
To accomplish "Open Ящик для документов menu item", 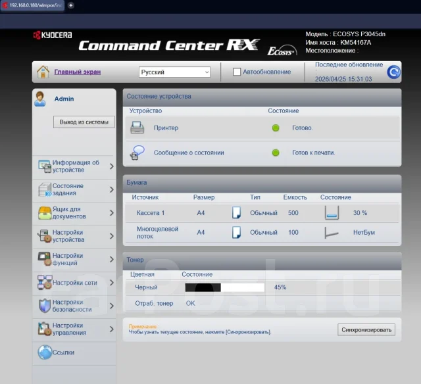I will [74, 213].
